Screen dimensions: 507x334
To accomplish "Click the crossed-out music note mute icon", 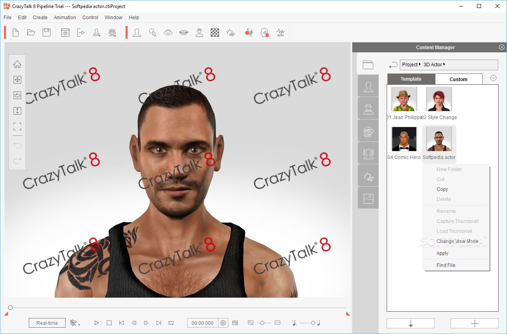I will coord(294,323).
